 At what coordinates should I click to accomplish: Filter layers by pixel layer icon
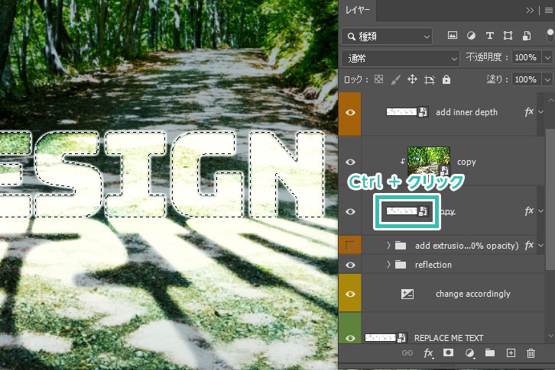(x=452, y=36)
